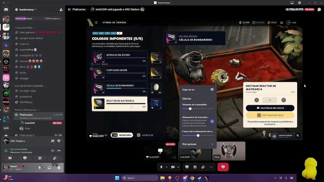Screen dimensions: 324x182
Task: Collapse LOS TAKTIK BOYZ REBORN category
Action: [x=30, y=86]
